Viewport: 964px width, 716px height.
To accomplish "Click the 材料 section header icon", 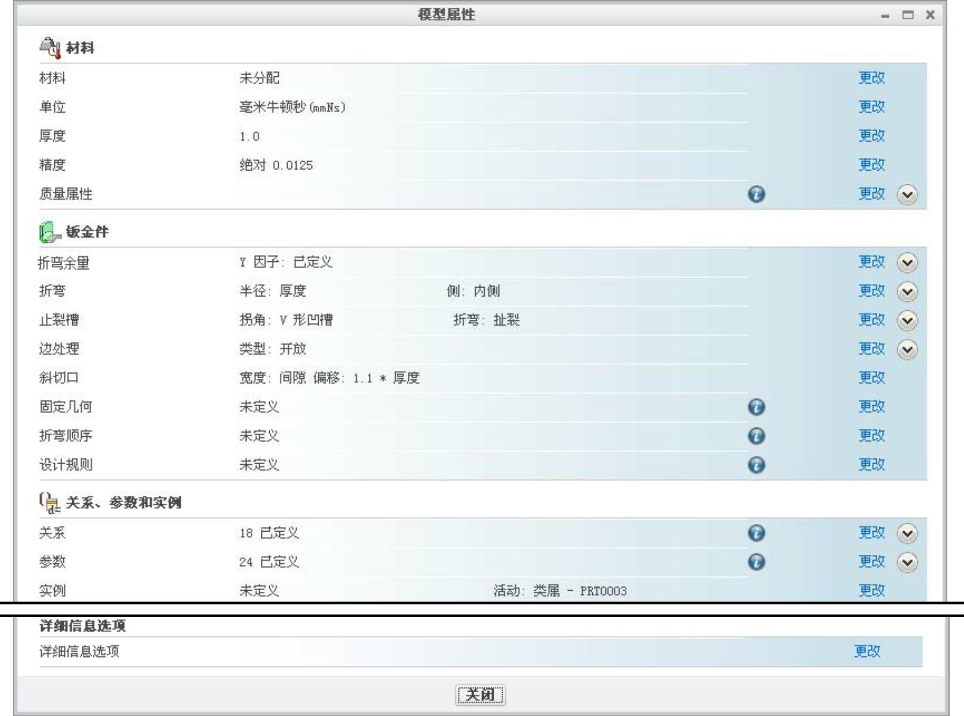I will click(50, 48).
